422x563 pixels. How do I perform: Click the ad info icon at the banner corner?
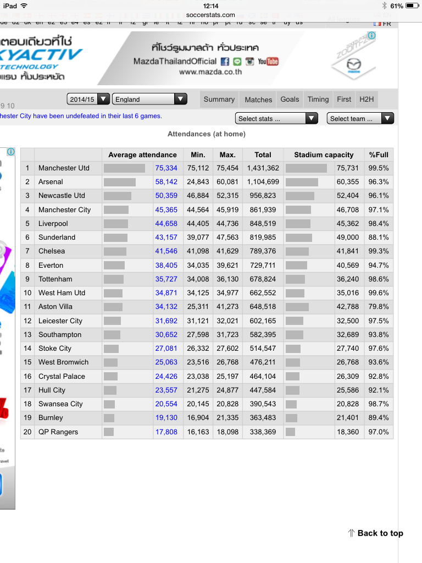coord(372,35)
